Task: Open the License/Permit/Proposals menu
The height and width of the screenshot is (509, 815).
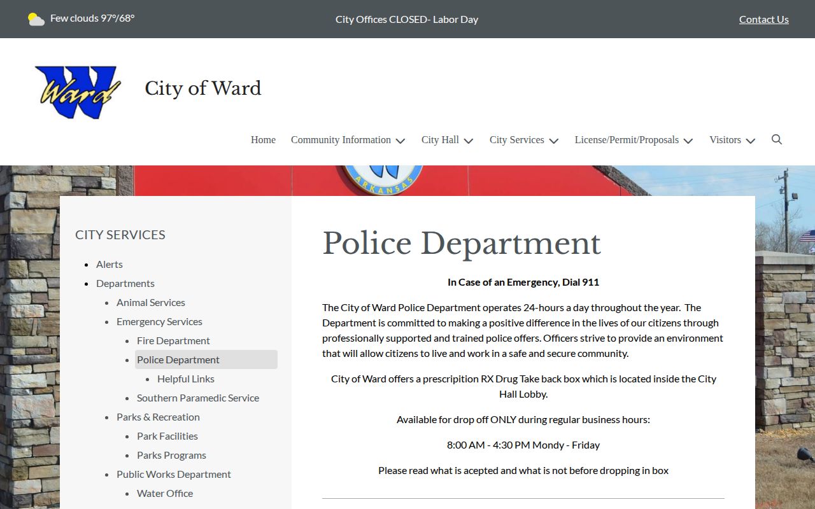Action: point(627,140)
